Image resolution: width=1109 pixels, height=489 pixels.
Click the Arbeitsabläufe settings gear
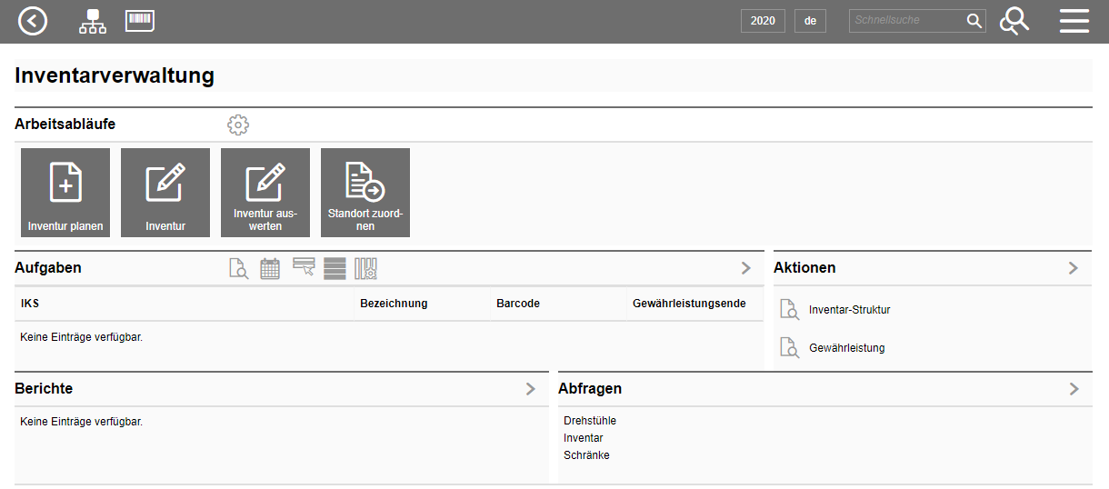click(238, 125)
